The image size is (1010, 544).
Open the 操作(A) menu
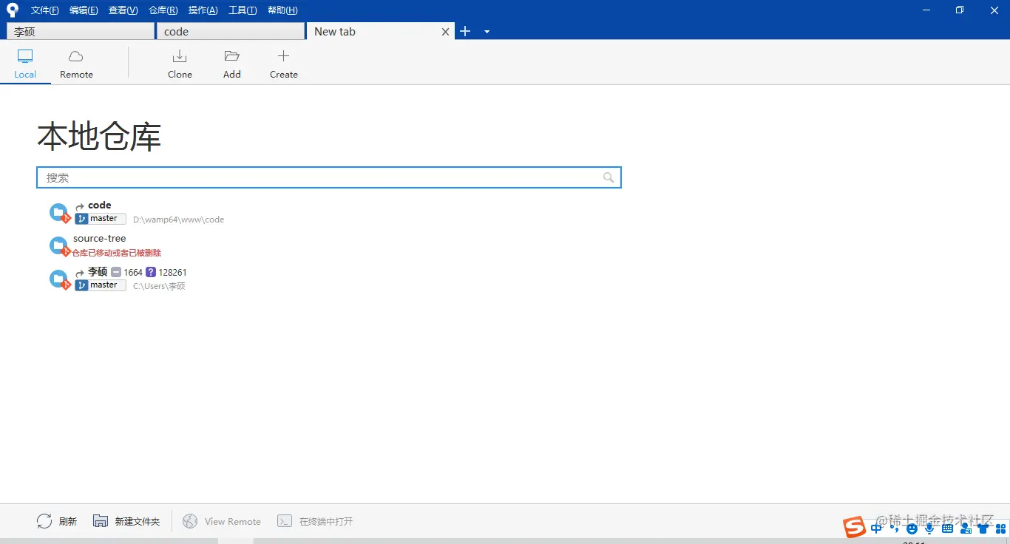pos(203,10)
